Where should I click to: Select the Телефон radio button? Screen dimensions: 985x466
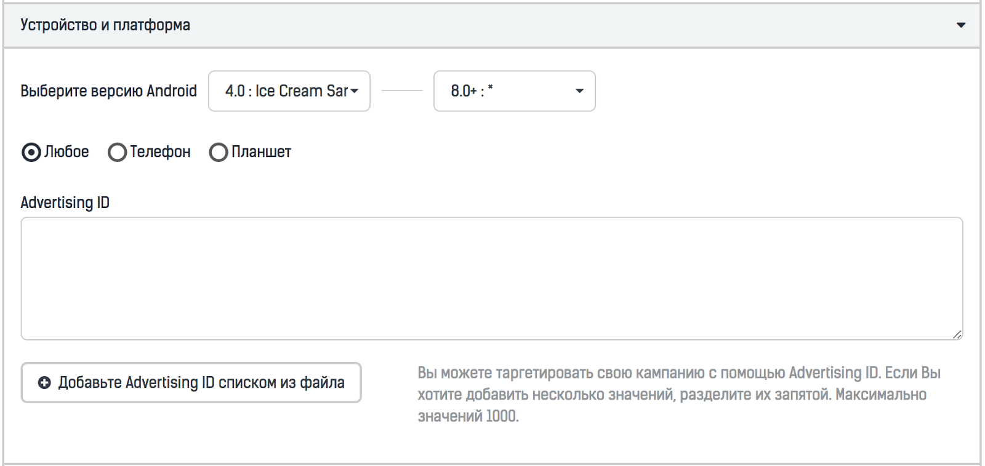[117, 152]
